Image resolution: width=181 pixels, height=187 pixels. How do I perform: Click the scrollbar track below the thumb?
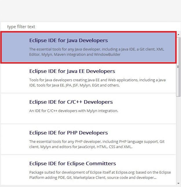(x=178, y=139)
